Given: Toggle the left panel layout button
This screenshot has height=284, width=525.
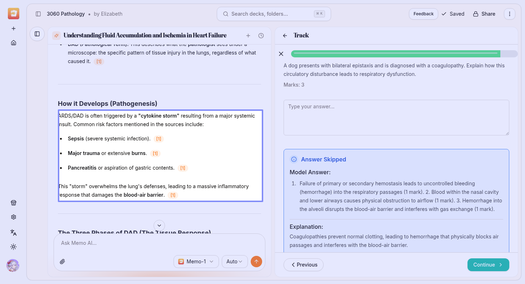Looking at the screenshot, I should [37, 34].
